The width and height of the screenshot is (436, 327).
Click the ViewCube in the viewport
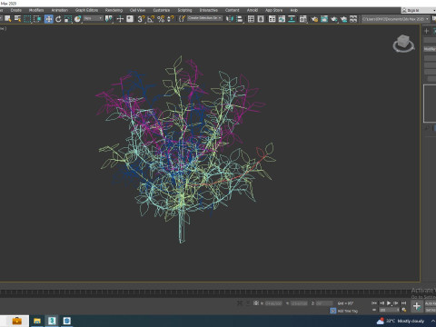pyautogui.click(x=403, y=44)
